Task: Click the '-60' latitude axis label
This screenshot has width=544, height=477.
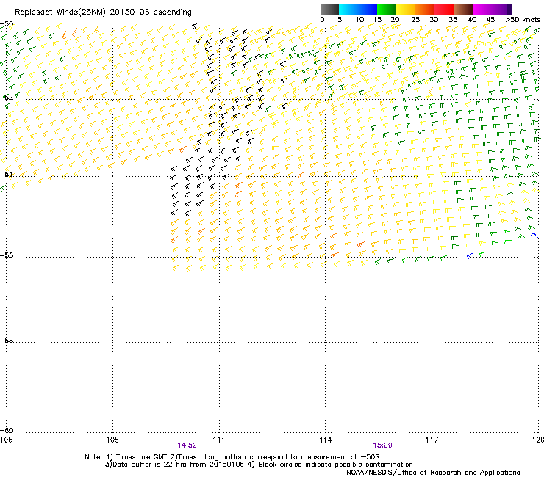Action: 7,431
